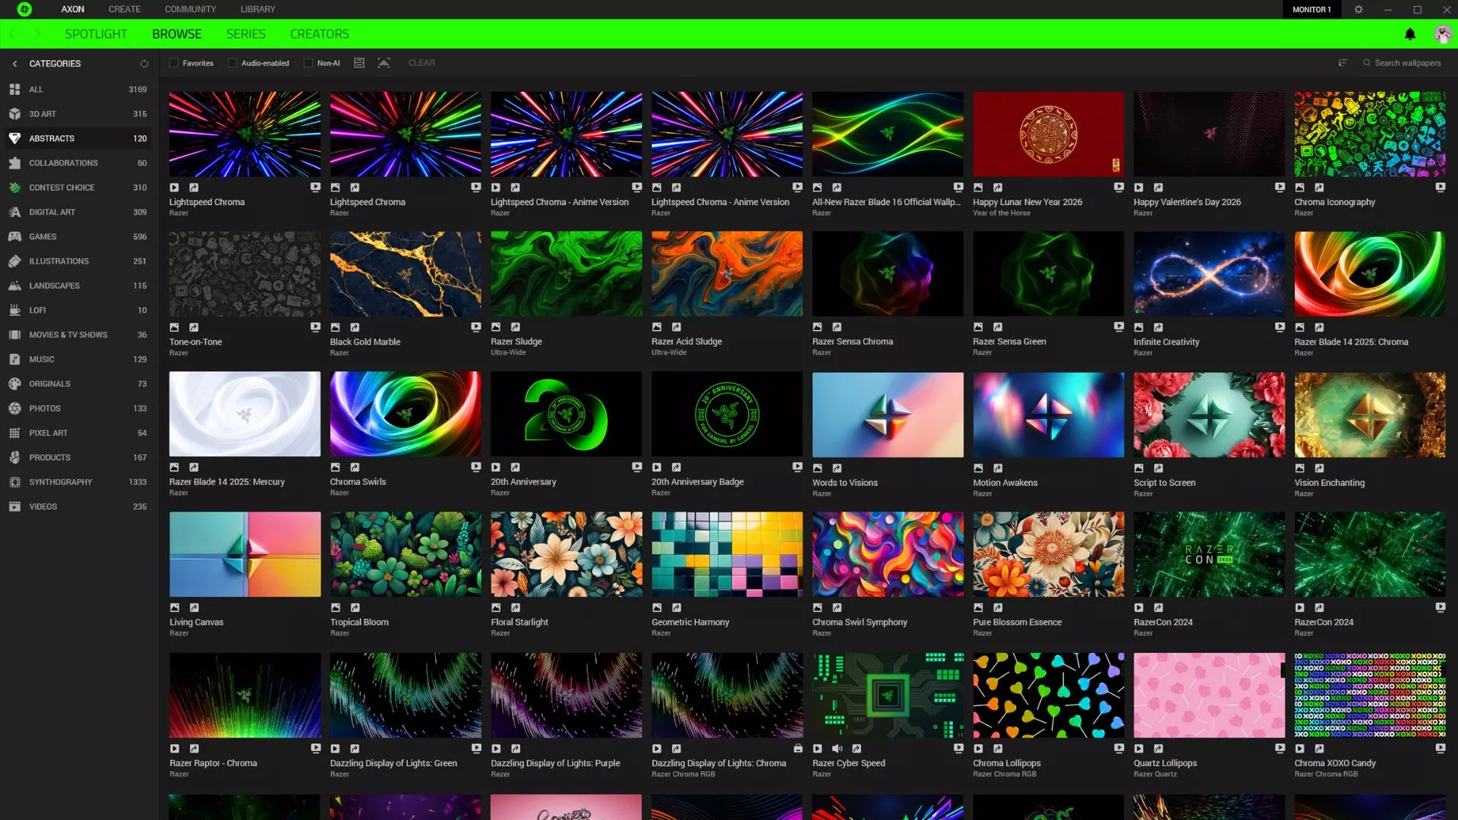Click the set-as-wallpaper icon under Chroma XOXO Candy
The width and height of the screenshot is (1458, 820).
click(1441, 748)
